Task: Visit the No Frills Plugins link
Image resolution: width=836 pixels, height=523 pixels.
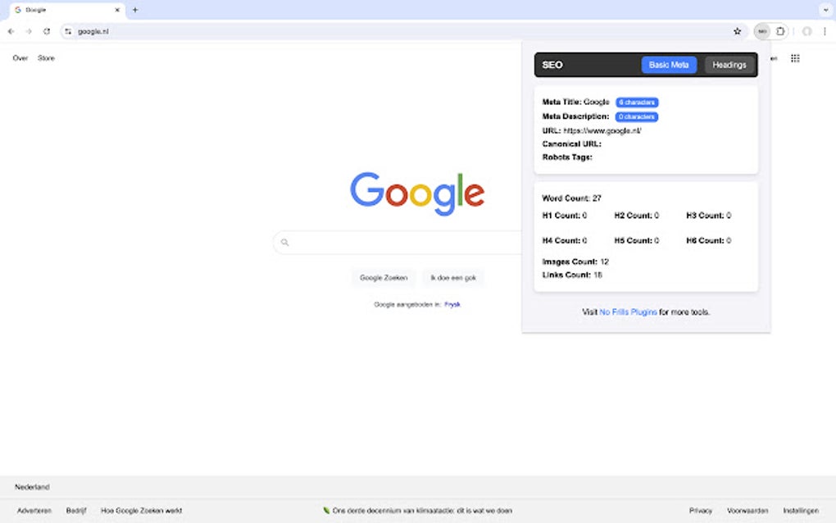Action: [x=626, y=312]
